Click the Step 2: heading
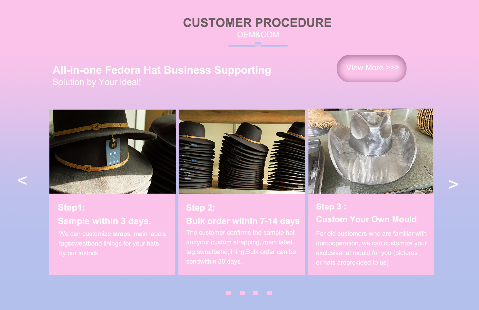 point(200,208)
